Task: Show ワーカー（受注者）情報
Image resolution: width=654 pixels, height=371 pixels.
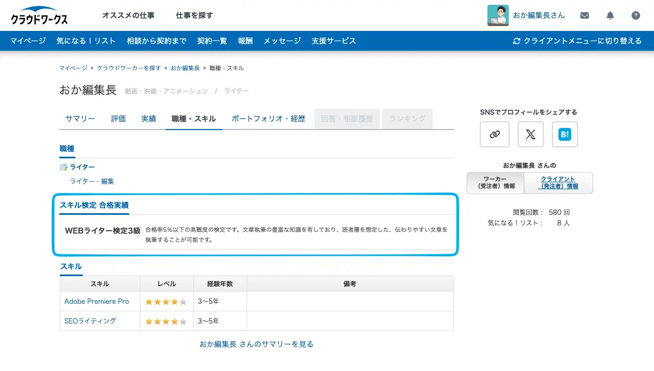Action: (495, 183)
